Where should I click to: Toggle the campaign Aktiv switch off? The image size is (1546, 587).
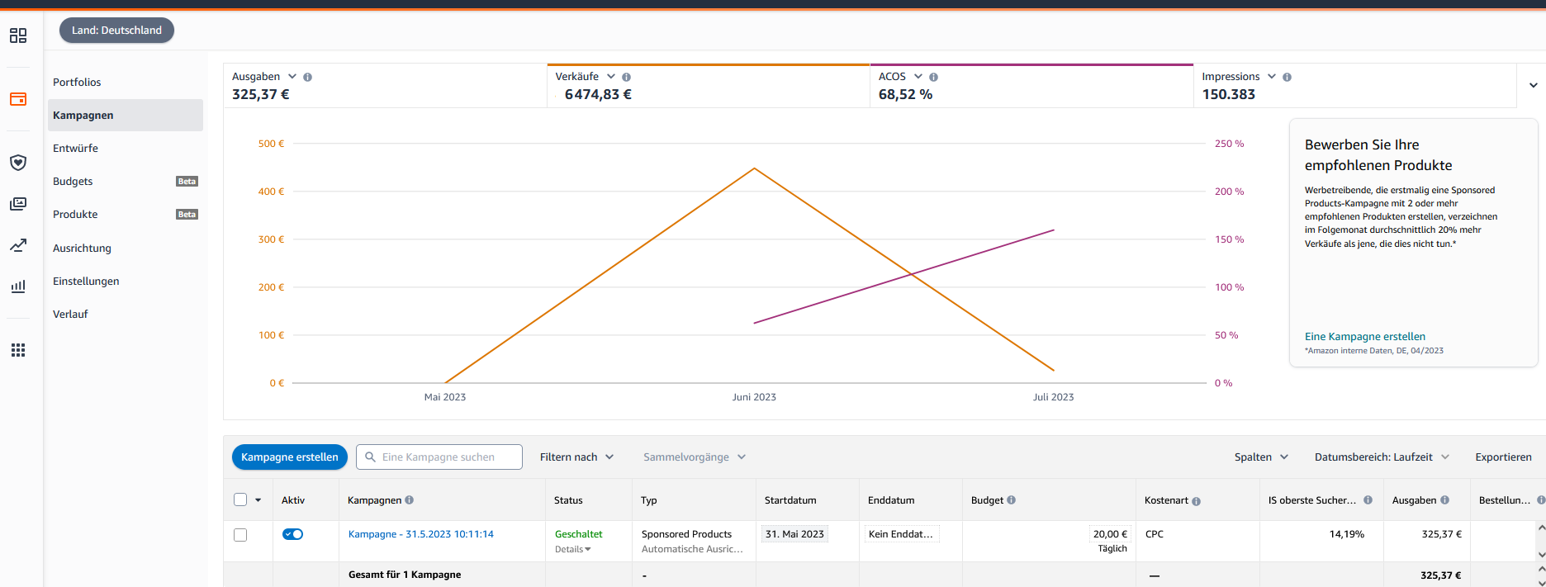tap(293, 534)
